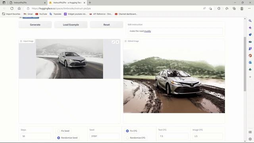The width and height of the screenshot is (254, 143).
Task: Open sidebar Games icon
Action: (x=250, y=48)
